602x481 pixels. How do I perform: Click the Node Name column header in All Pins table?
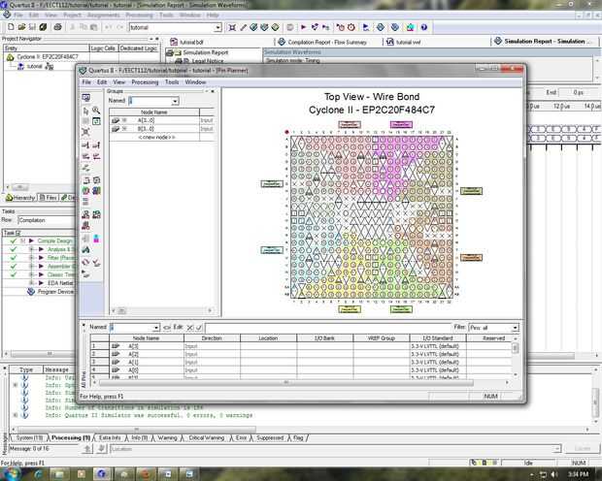146,338
